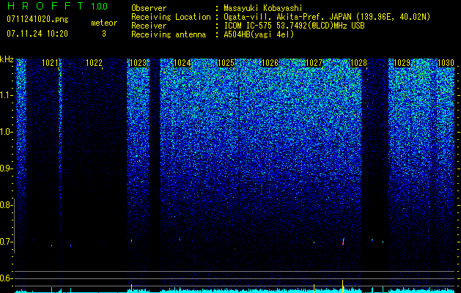Click the 'Receiving antenna' label
461x293 pixels.
click(169, 34)
